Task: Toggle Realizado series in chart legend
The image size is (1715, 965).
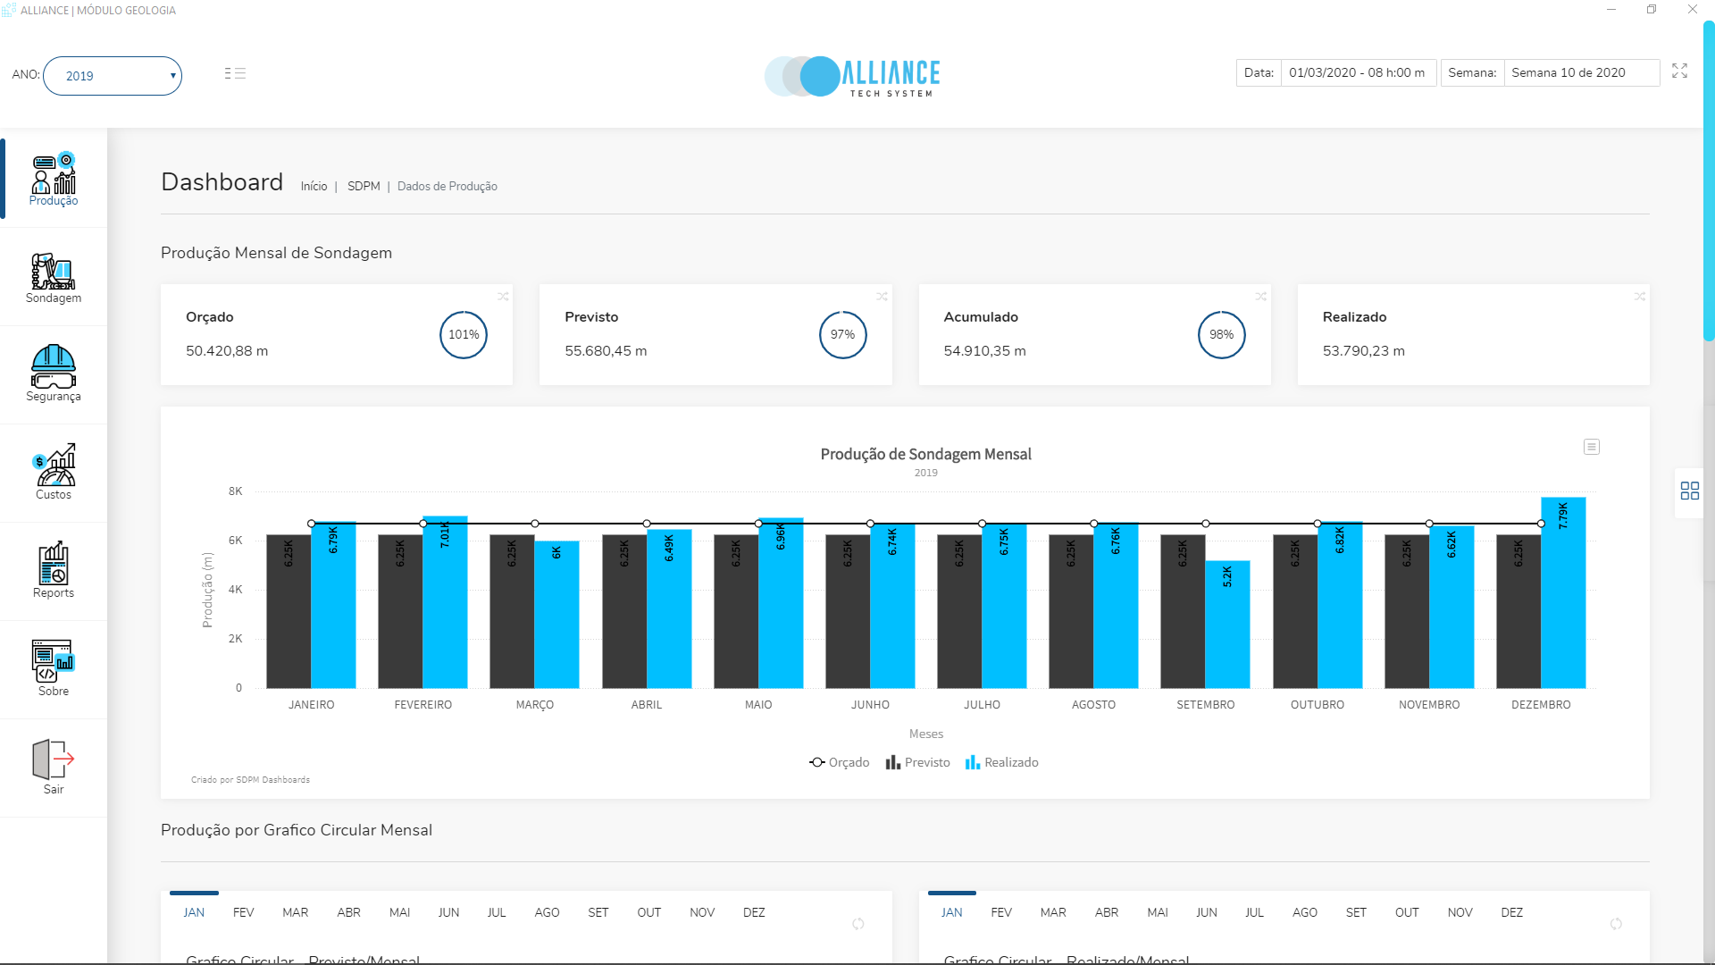Action: [x=1001, y=762]
